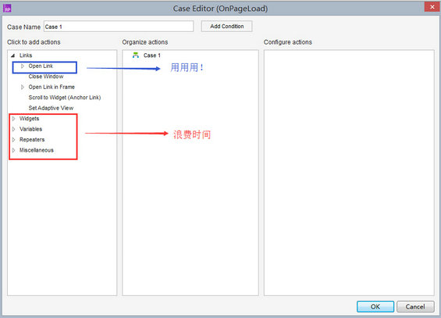Image resolution: width=441 pixels, height=318 pixels.
Task: Focus the Case Name text field
Action: click(119, 27)
